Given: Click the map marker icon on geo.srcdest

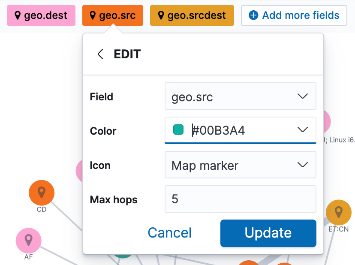Looking at the screenshot, I should coord(161,15).
